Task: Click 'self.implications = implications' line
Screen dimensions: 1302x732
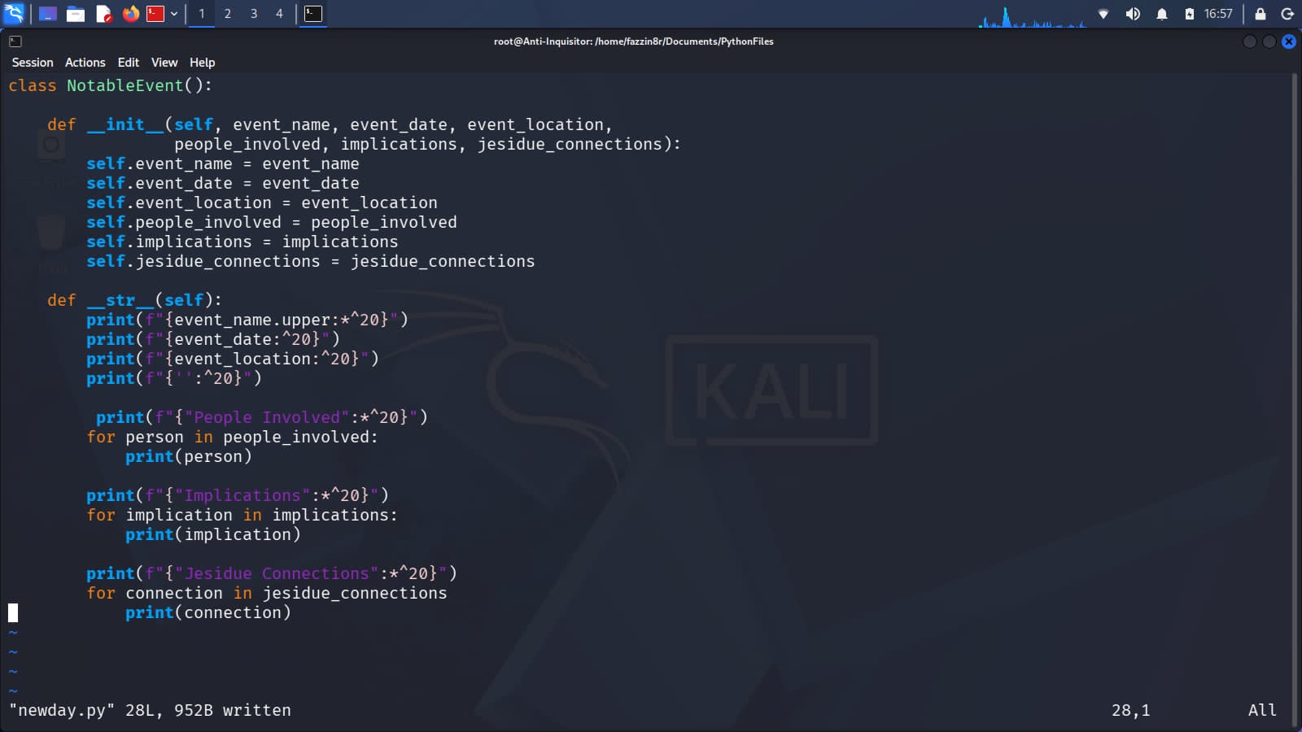Action: click(x=242, y=242)
